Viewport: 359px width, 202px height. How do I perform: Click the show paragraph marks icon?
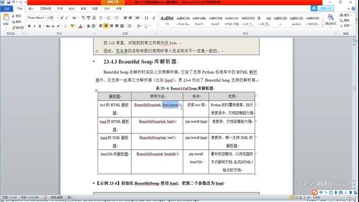tap(154, 17)
